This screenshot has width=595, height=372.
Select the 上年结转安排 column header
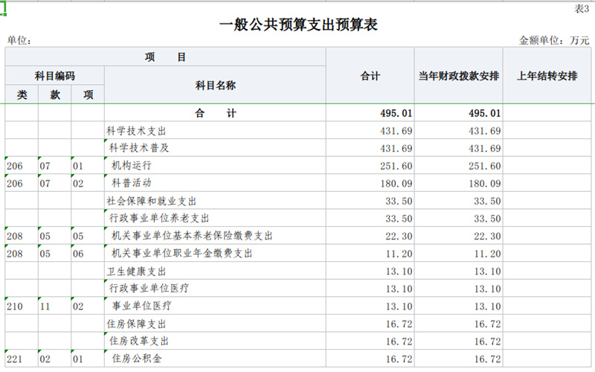547,76
